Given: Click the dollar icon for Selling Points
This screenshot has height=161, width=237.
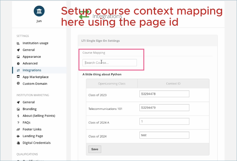Looking at the screenshot, I should coord(18,116).
